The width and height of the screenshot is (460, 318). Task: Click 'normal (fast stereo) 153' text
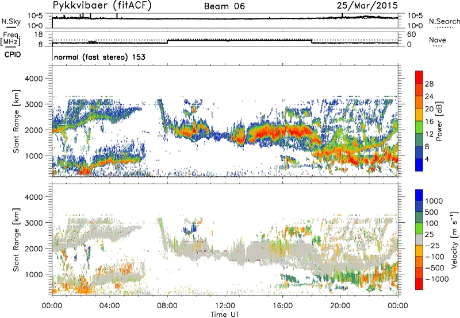[x=99, y=57]
